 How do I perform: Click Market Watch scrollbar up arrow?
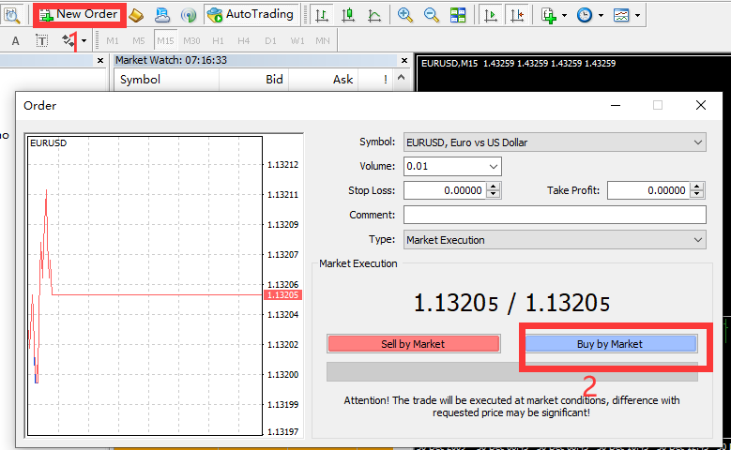coord(402,78)
